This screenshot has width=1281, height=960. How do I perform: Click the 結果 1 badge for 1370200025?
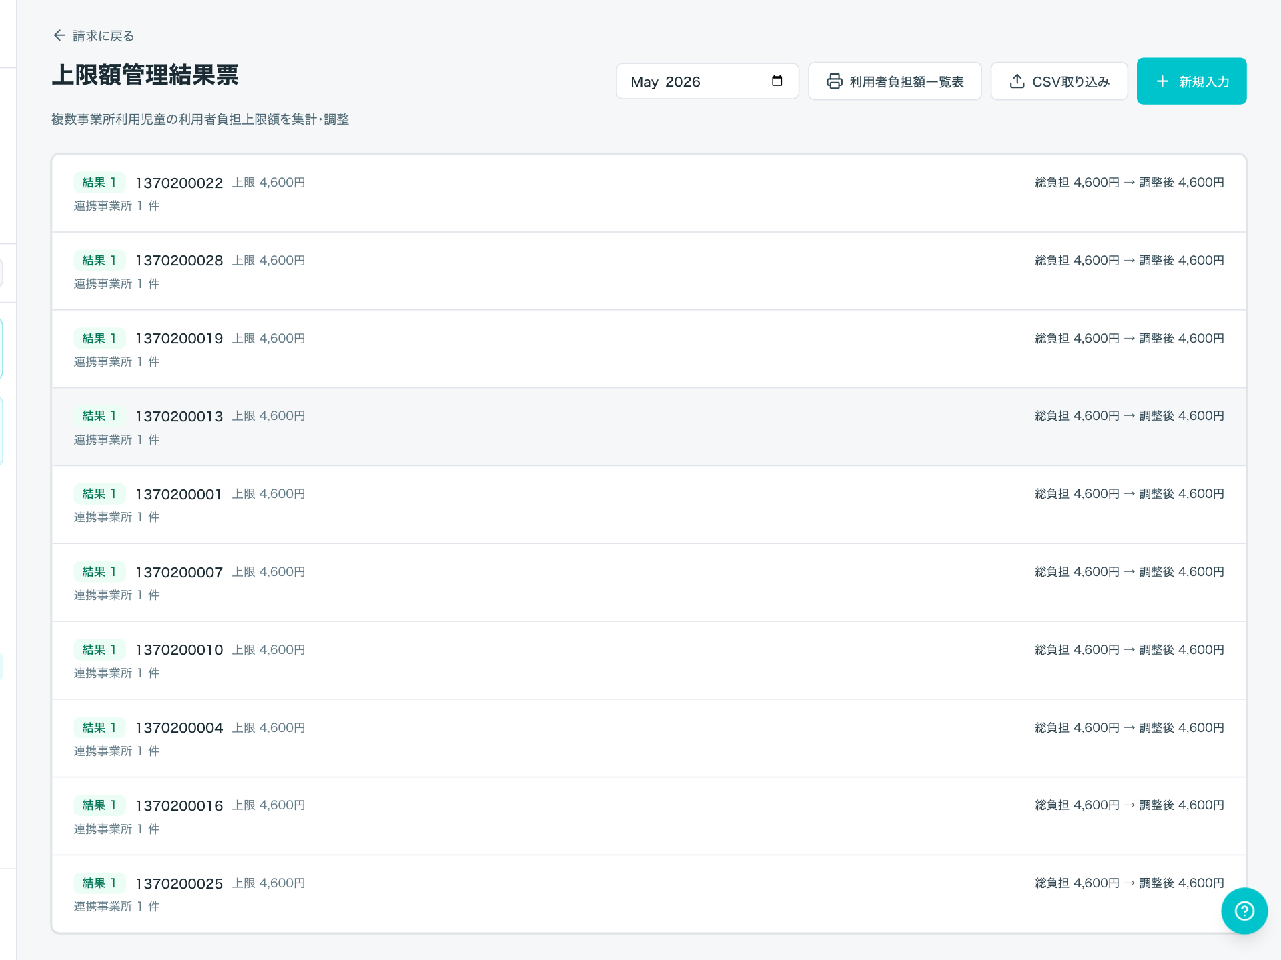[x=99, y=883]
